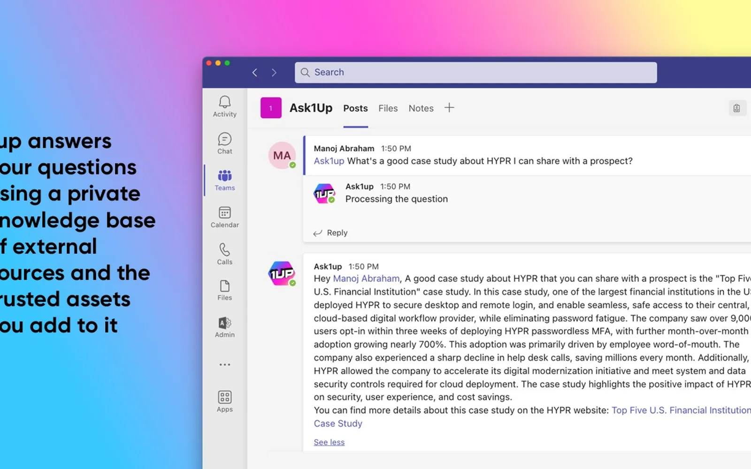Click Ask1up avatar on the long answer
751x469 pixels.
(x=282, y=273)
